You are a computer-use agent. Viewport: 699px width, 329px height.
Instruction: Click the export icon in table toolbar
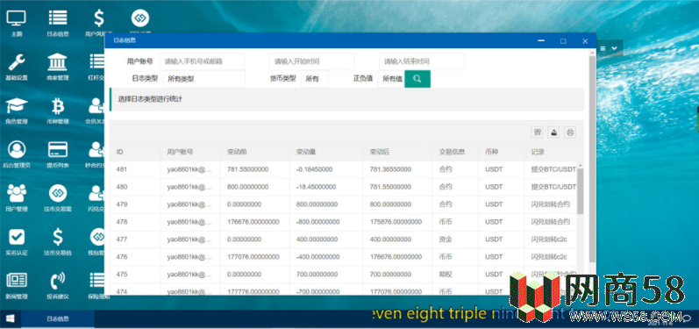pyautogui.click(x=553, y=132)
